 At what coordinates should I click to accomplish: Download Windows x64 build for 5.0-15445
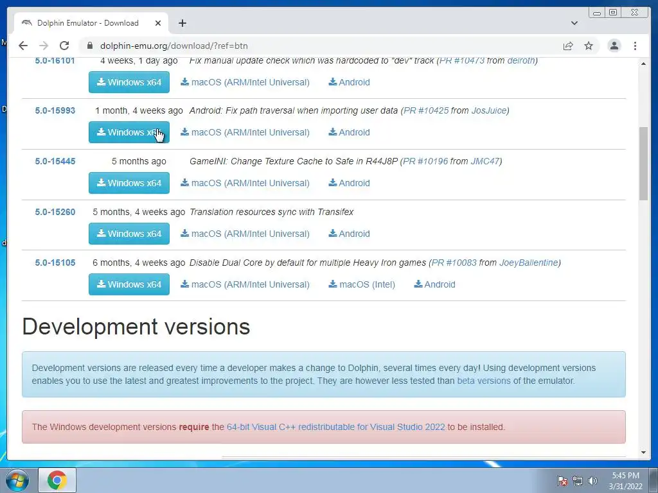129,183
